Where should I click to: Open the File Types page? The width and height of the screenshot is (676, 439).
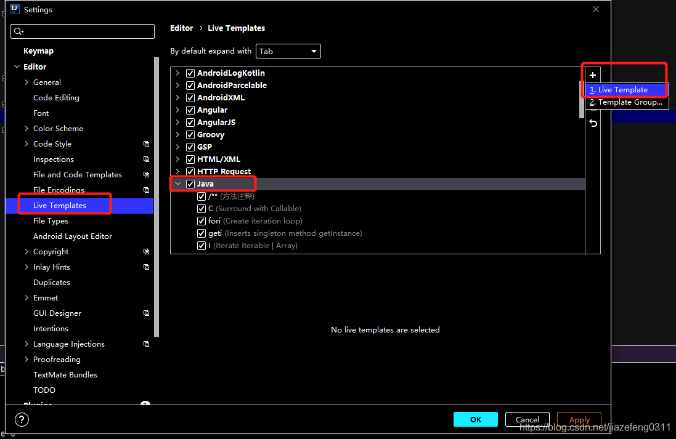tap(51, 221)
